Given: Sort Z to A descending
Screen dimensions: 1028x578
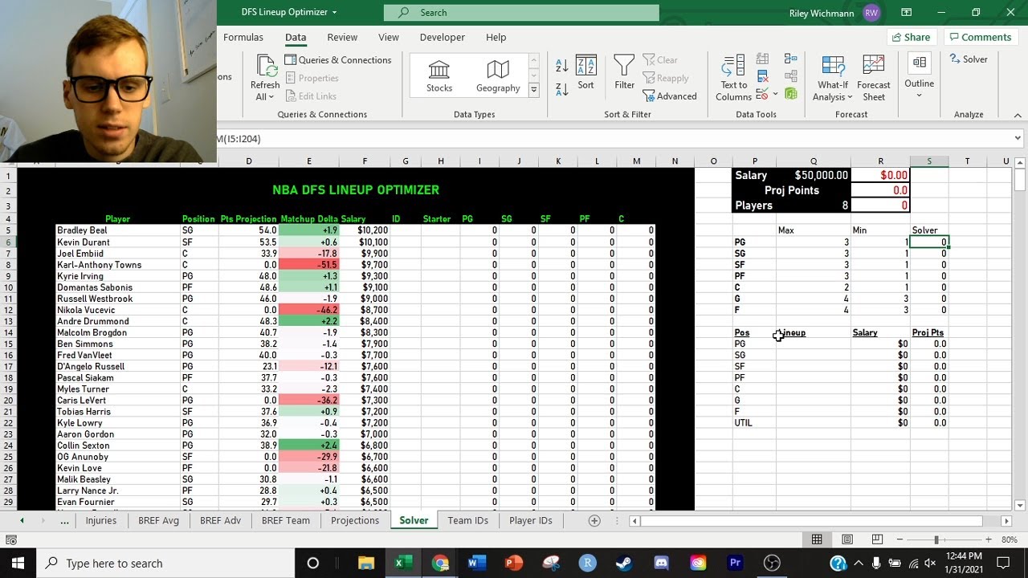Looking at the screenshot, I should tap(562, 89).
